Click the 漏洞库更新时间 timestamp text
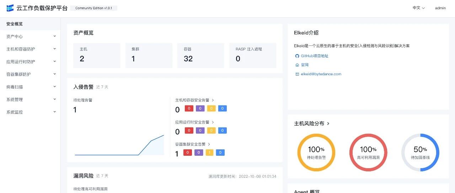The width and height of the screenshot is (455, 193). [242, 176]
